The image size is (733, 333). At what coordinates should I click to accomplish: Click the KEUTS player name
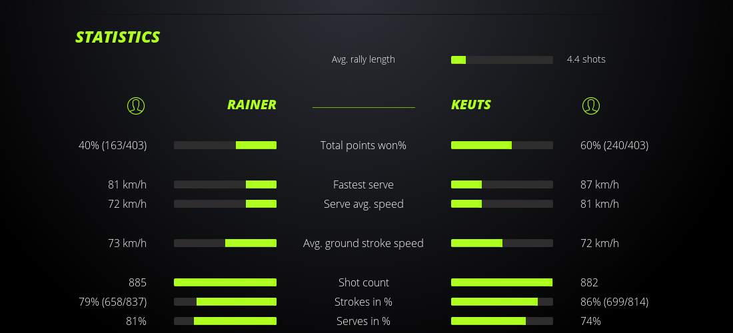click(471, 105)
